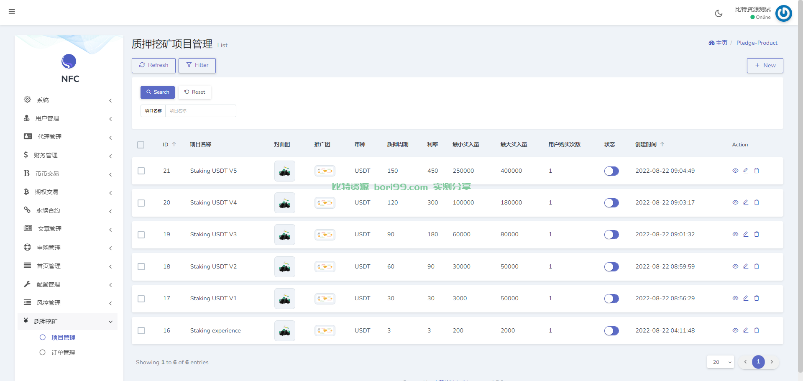The image size is (803, 381).
Task: View details of Staking USDT V2
Action: (735, 266)
